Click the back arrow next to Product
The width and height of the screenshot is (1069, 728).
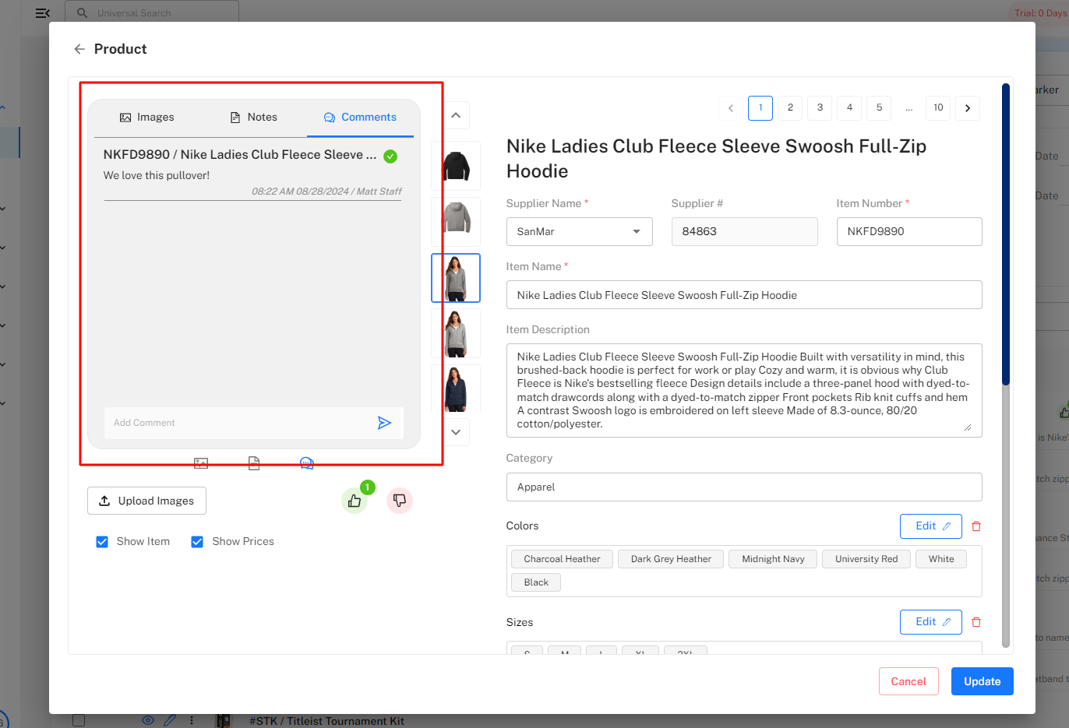tap(79, 48)
